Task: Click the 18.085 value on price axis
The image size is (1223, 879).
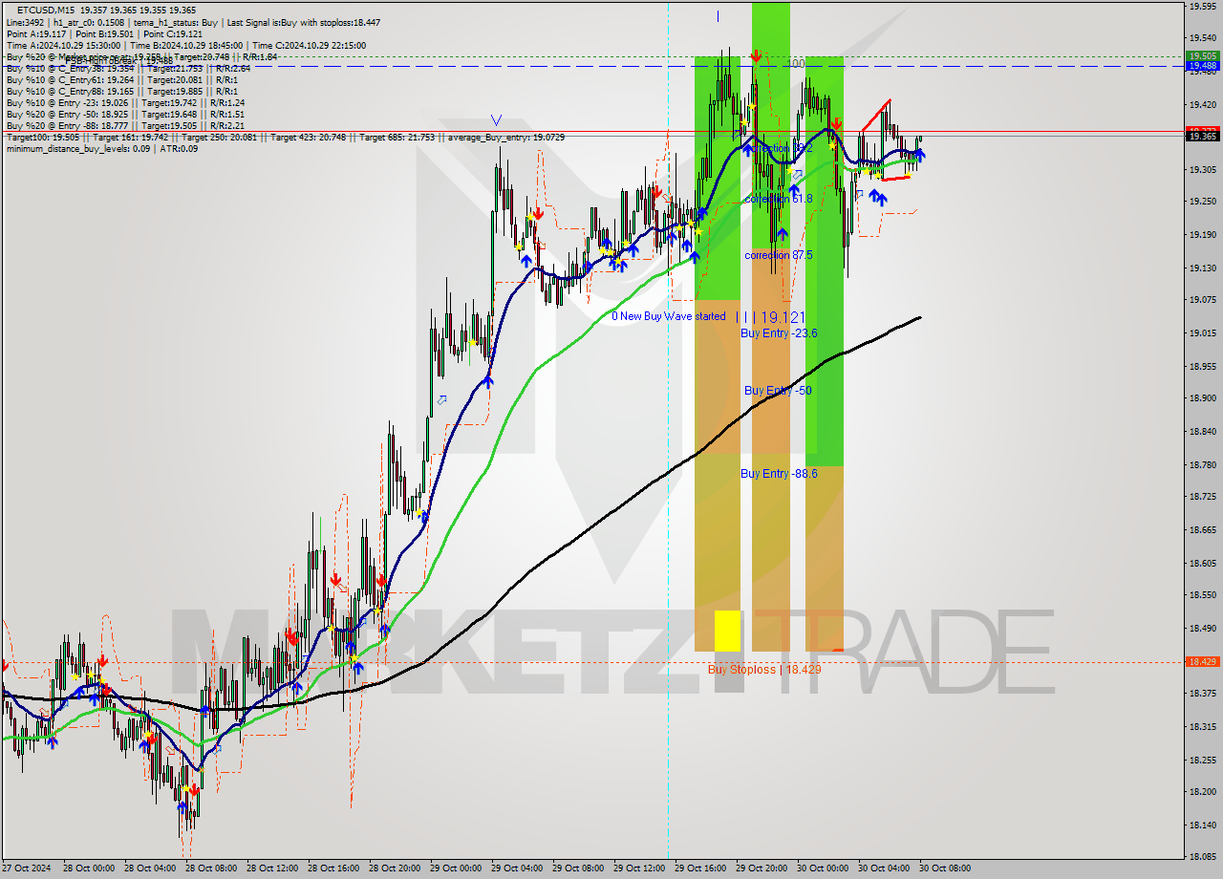Action: coord(1202,857)
